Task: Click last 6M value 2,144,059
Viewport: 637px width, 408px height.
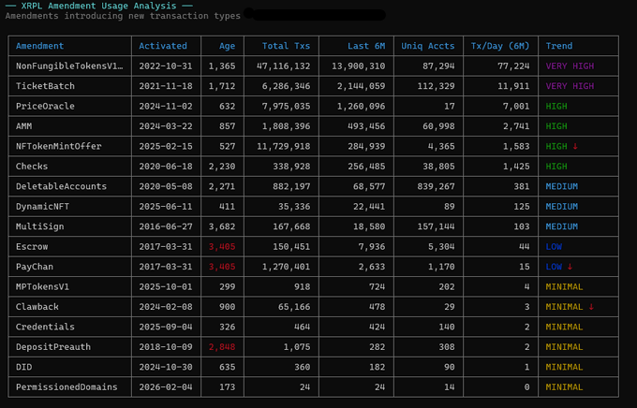Action: point(361,86)
